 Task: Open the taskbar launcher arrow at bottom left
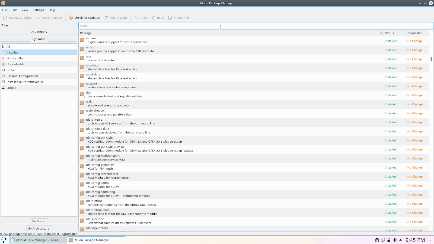(x=4, y=240)
